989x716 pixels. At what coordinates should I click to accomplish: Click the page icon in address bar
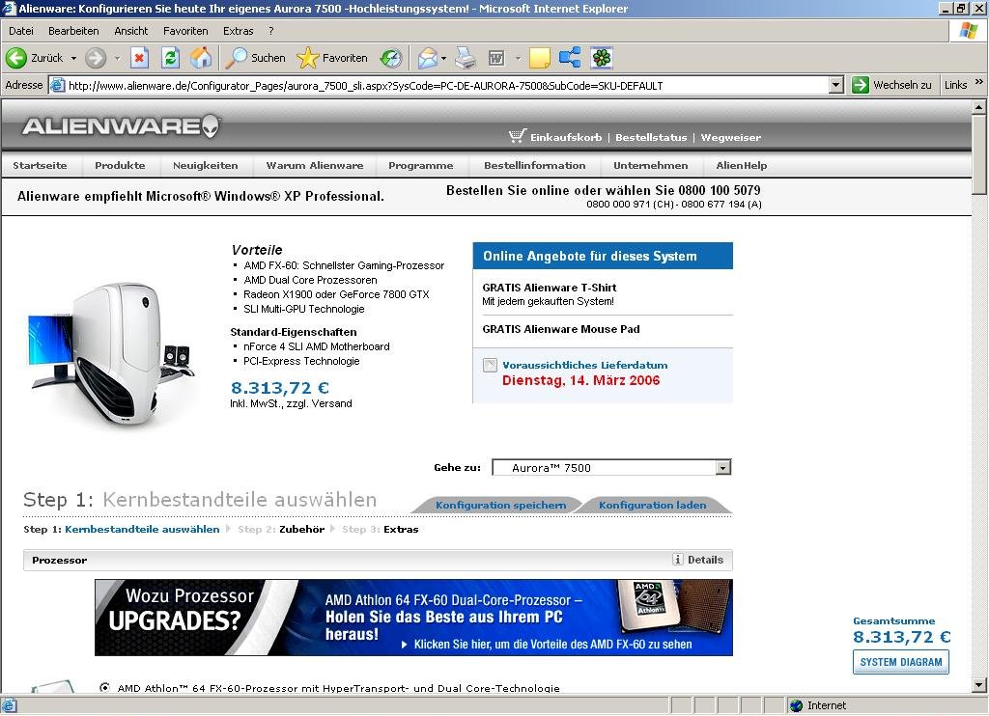pyautogui.click(x=57, y=85)
